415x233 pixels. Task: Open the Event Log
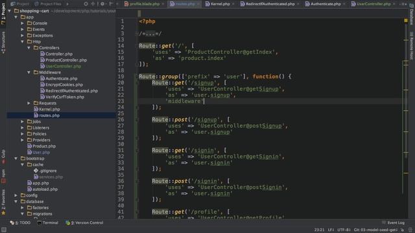pyautogui.click(x=394, y=223)
